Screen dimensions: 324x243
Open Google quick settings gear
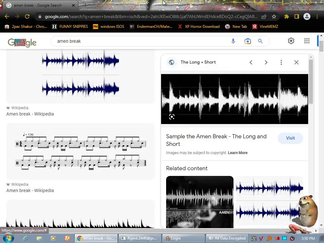[x=291, y=41]
